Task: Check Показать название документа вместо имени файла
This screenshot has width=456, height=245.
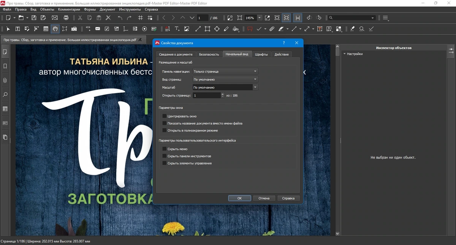Action: click(x=165, y=123)
